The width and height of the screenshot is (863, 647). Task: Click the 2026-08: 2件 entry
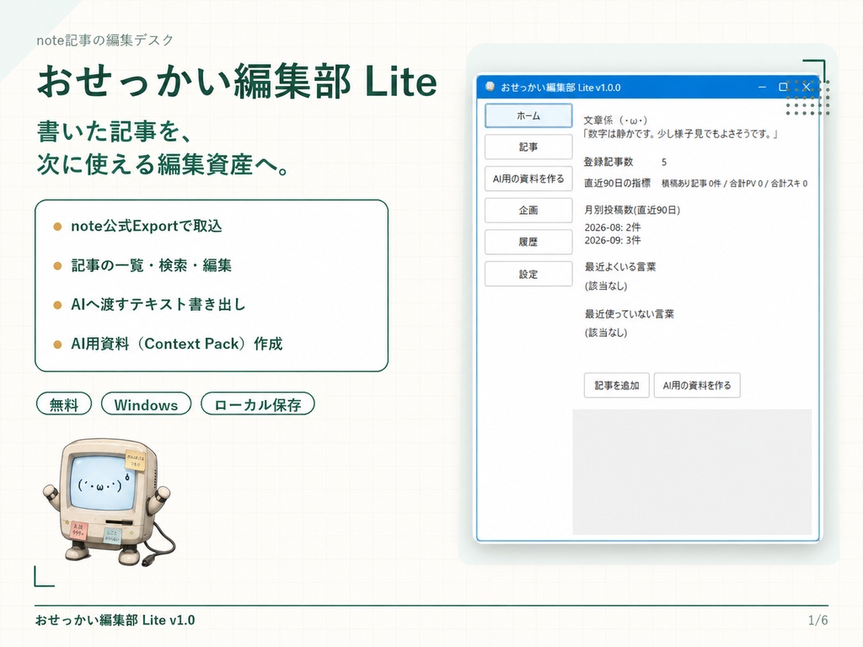[612, 227]
